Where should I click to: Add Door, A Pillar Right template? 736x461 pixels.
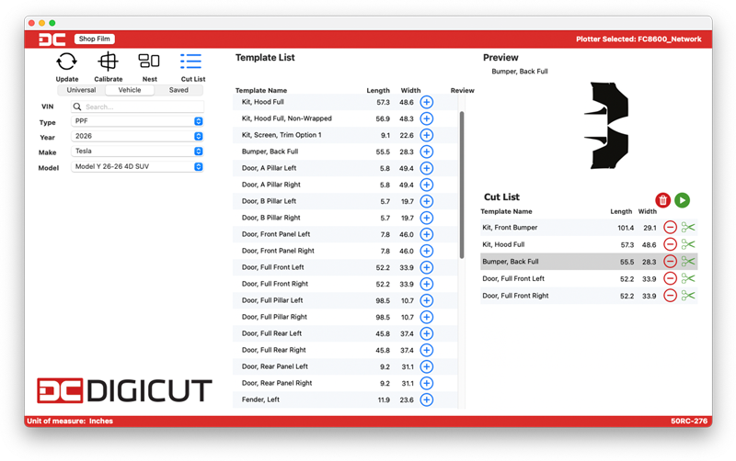coord(426,185)
